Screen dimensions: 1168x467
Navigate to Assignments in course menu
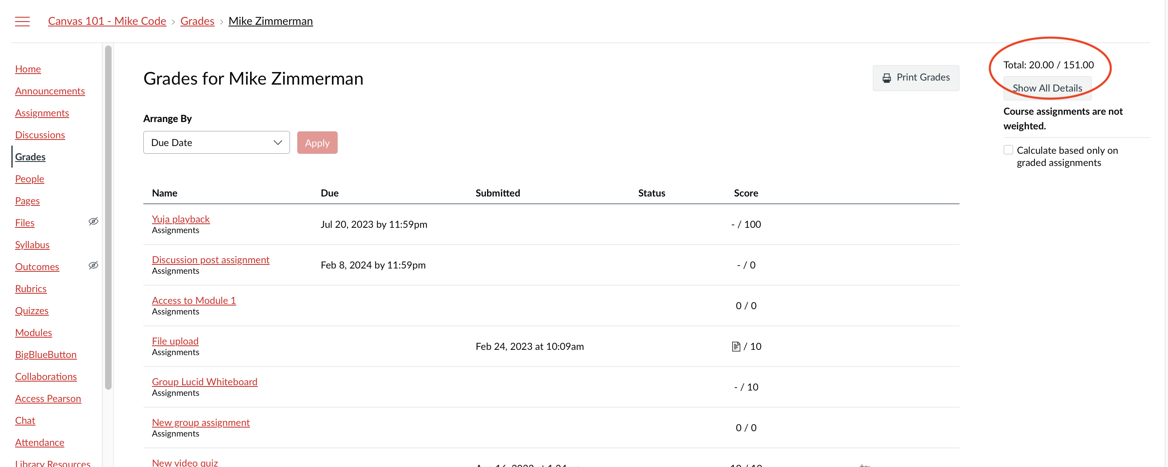[x=42, y=113]
